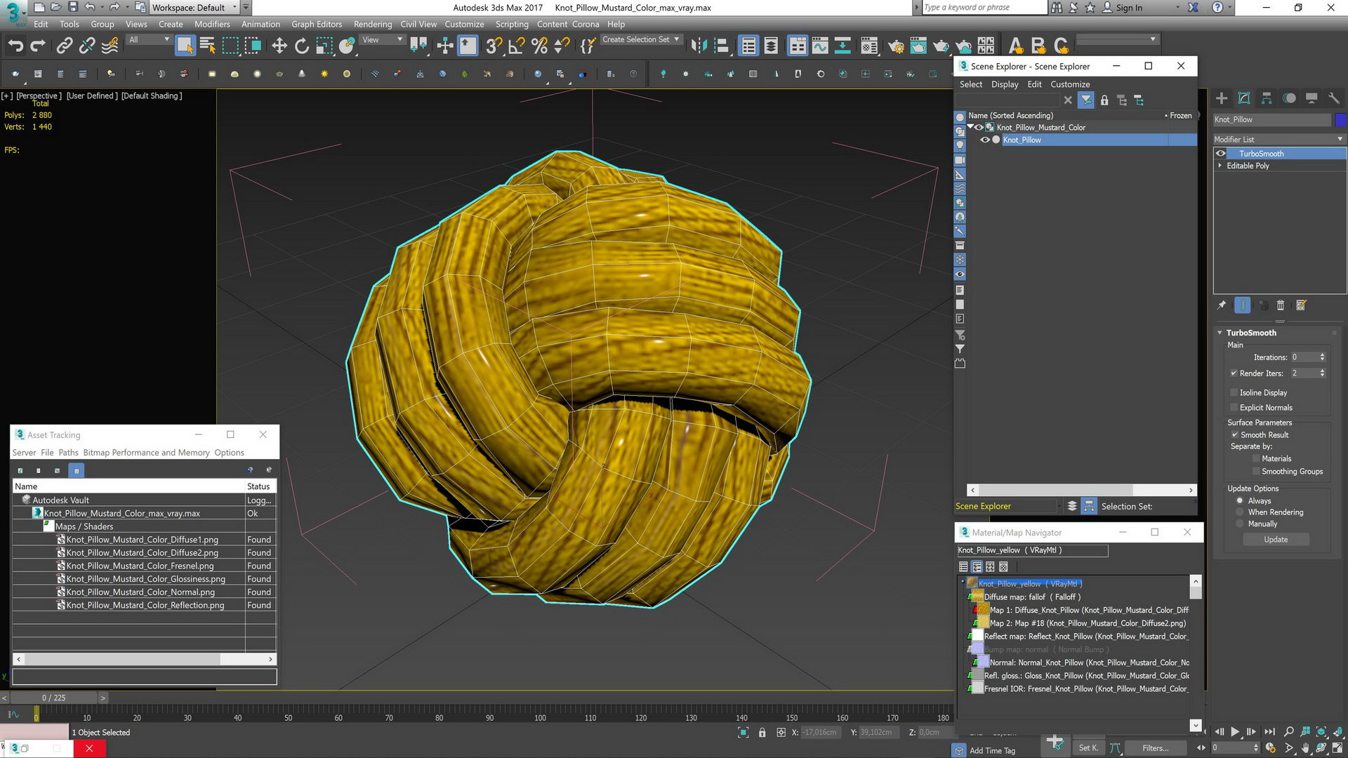This screenshot has height=758, width=1348.
Task: Click the Add Time Tag label
Action: coord(992,750)
